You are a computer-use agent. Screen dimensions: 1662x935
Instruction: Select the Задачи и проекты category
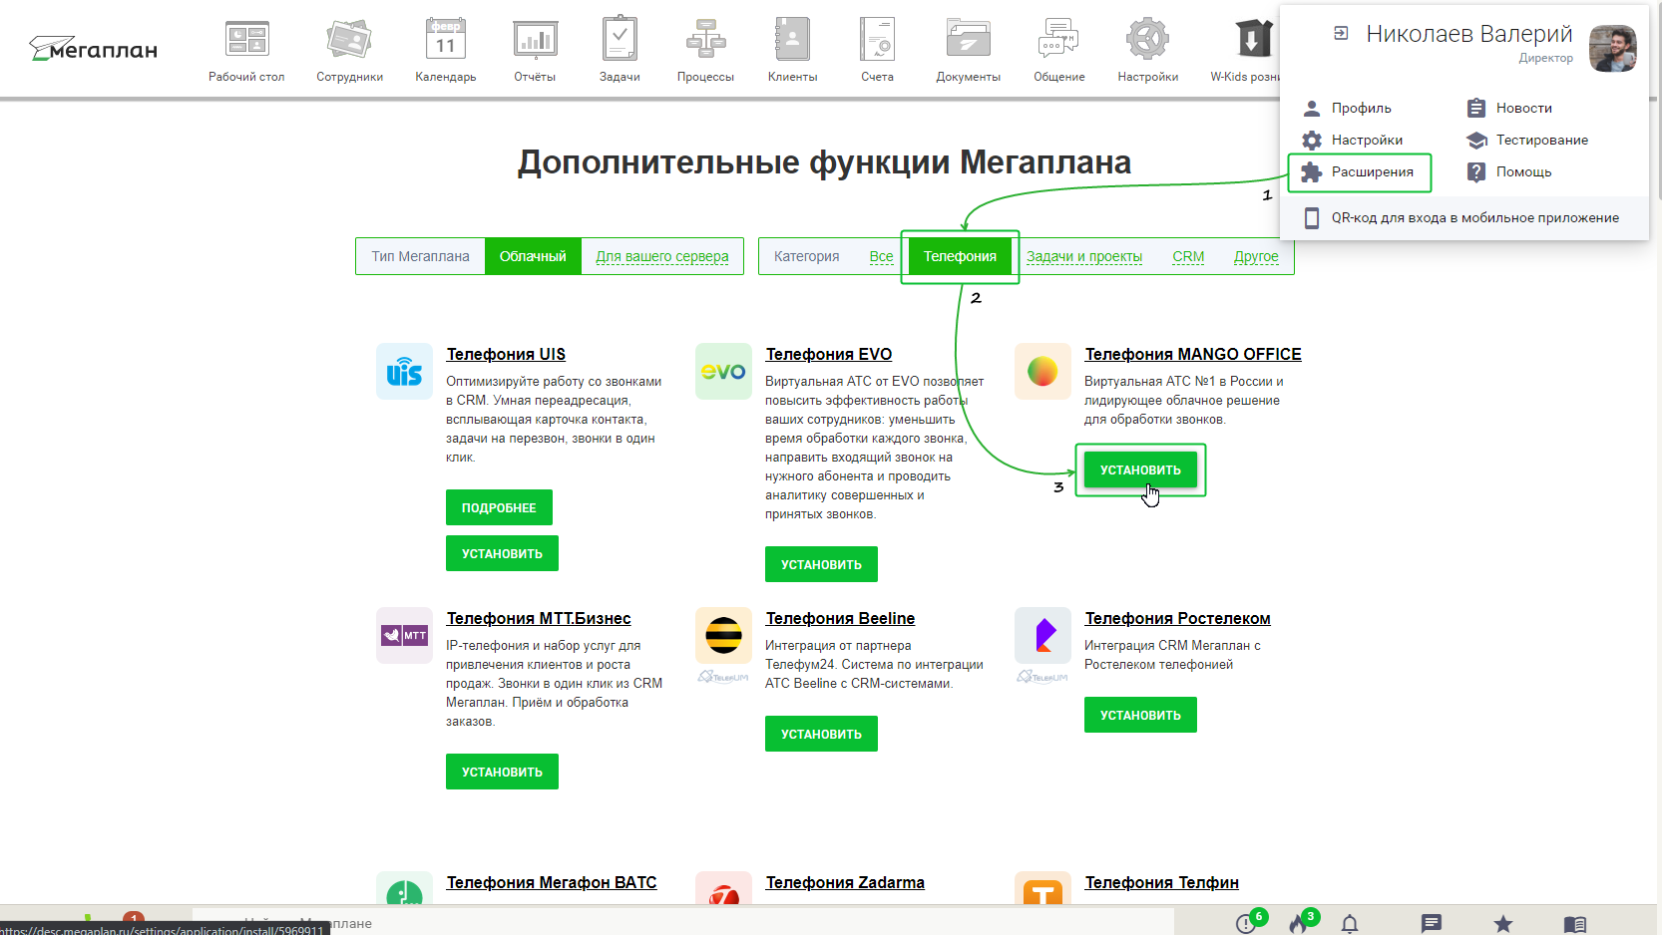(1084, 256)
